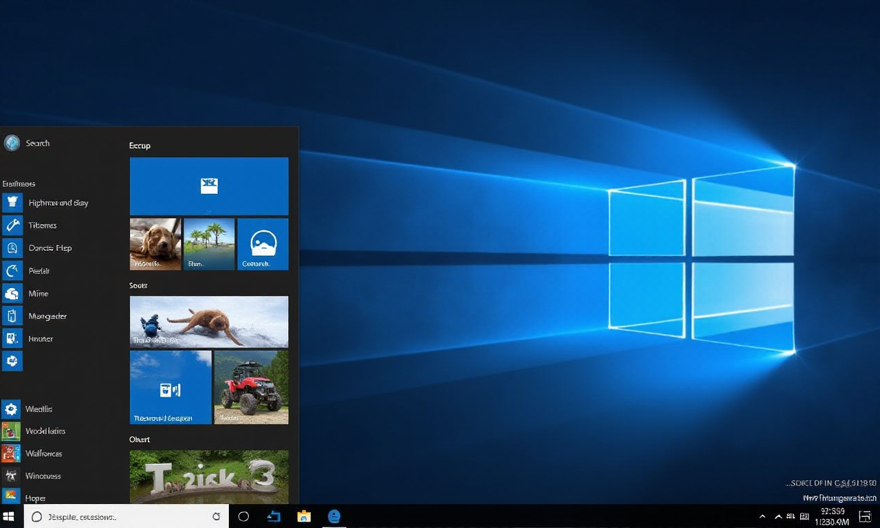Open File Explorer from the taskbar

point(304,516)
